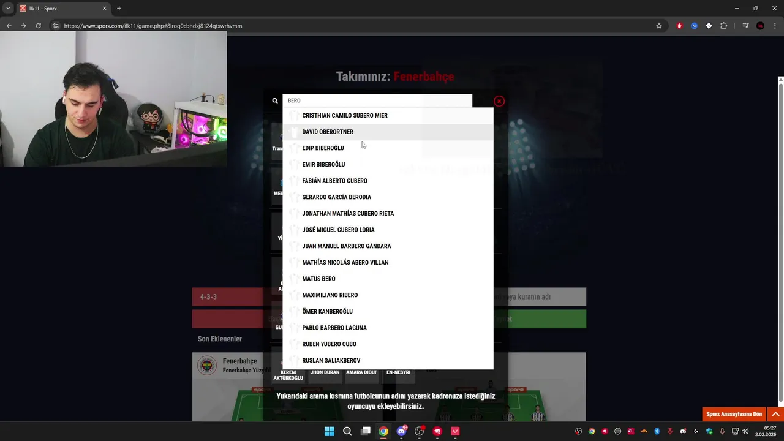
Task: Open the 4-3-3 formation dropdown
Action: [228, 296]
